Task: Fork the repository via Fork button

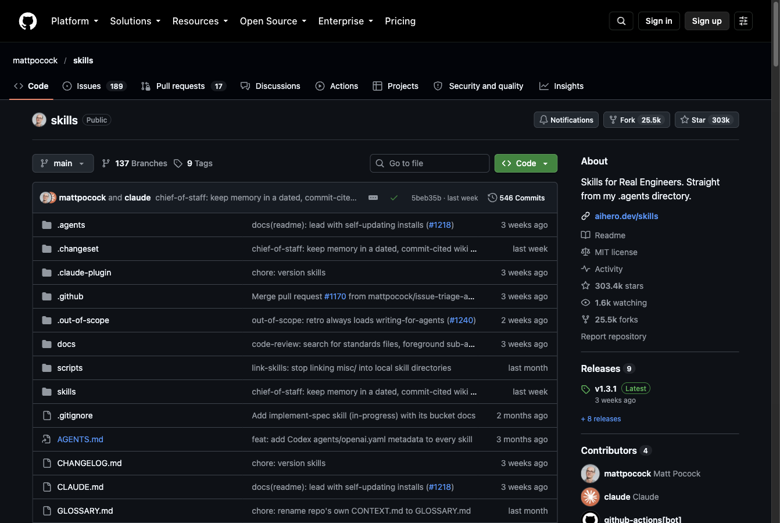Action: pos(636,120)
